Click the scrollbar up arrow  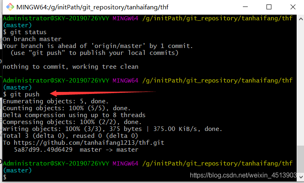pyautogui.click(x=300, y=19)
